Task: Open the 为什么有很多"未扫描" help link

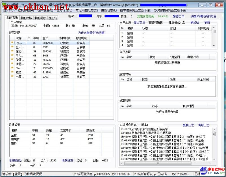Action: coord(92,33)
